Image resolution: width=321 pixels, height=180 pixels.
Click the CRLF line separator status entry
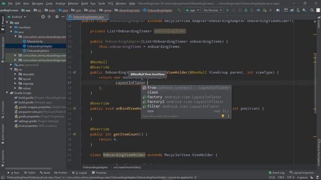click(281, 177)
